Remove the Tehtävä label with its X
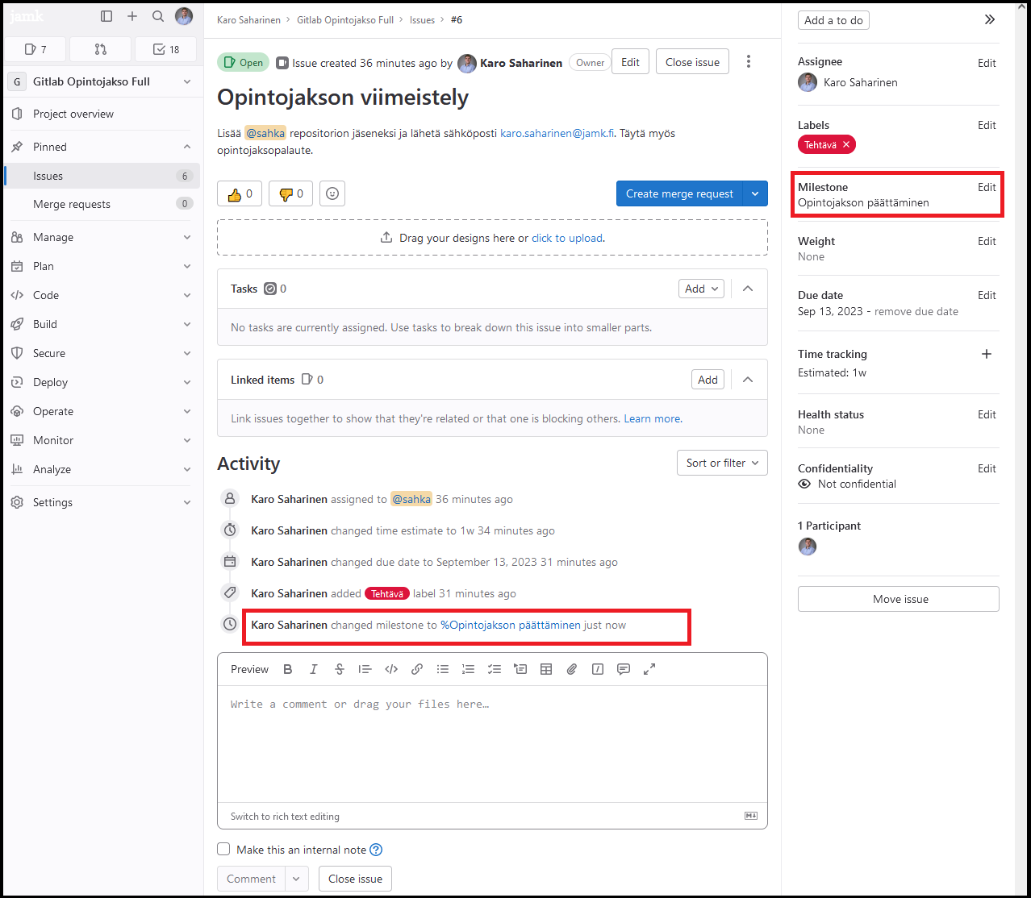 click(846, 145)
